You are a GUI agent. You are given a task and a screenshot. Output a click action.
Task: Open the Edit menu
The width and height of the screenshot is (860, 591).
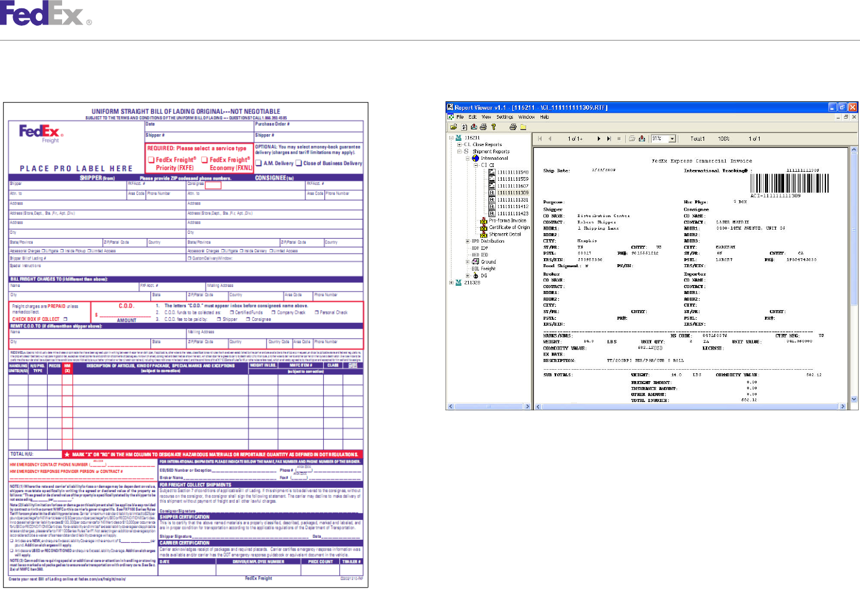point(472,117)
